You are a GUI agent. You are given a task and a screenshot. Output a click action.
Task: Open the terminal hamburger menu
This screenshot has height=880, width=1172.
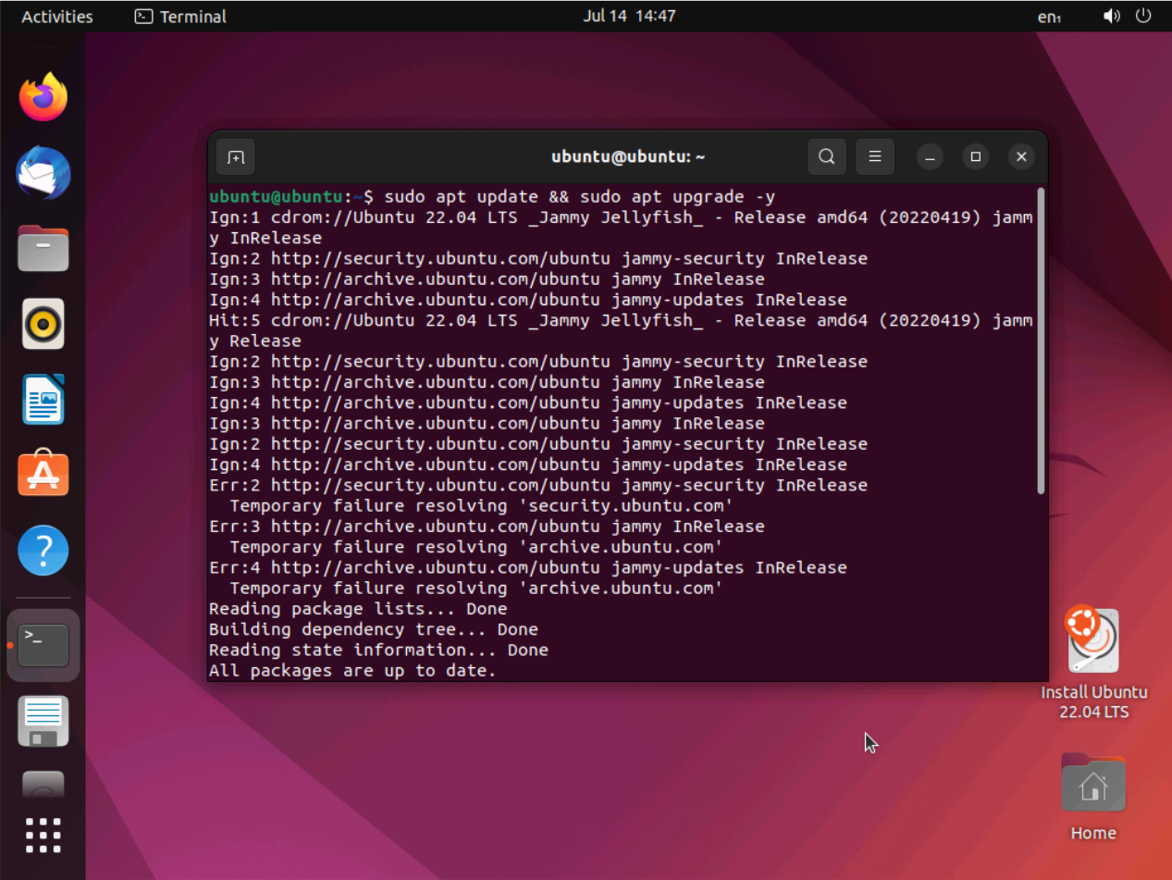point(875,156)
